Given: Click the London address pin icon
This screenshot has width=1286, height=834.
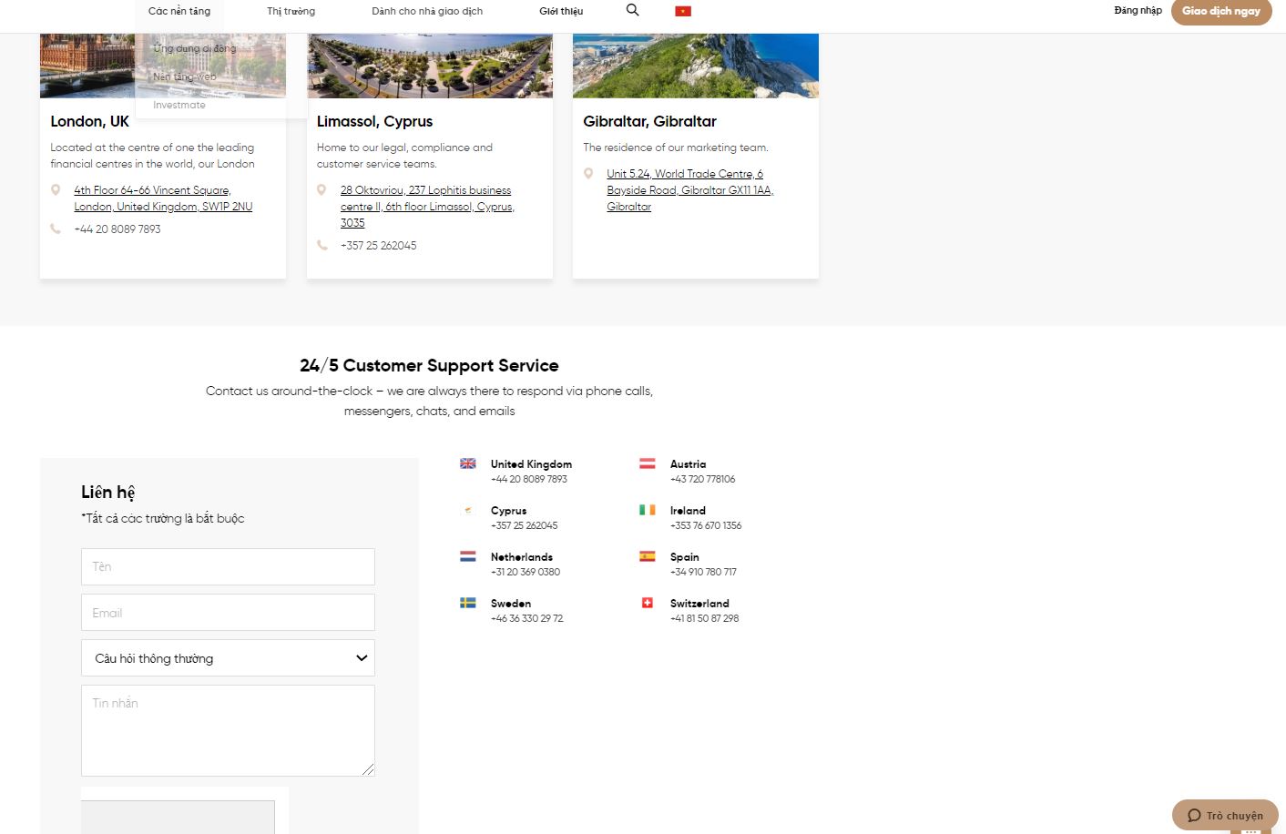Looking at the screenshot, I should click(x=56, y=190).
